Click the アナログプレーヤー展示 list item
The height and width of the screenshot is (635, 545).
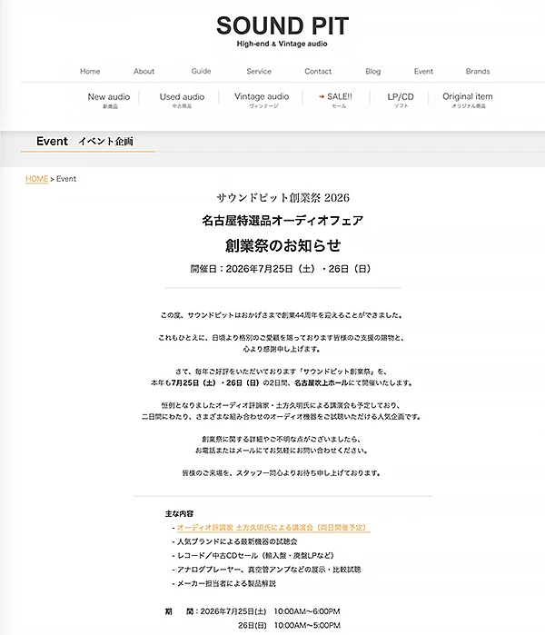[x=269, y=570]
